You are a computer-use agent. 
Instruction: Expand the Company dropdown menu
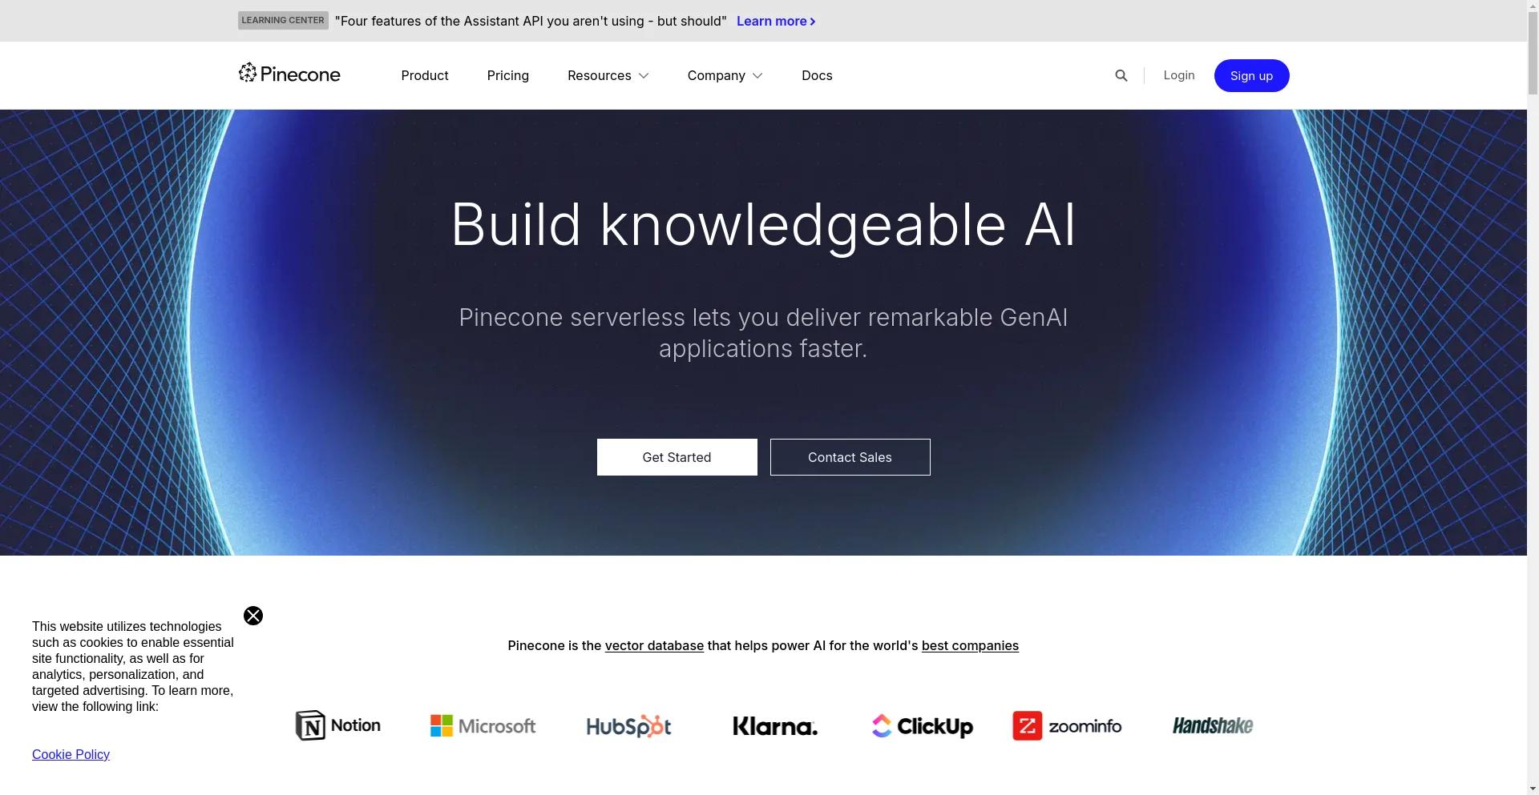point(725,75)
